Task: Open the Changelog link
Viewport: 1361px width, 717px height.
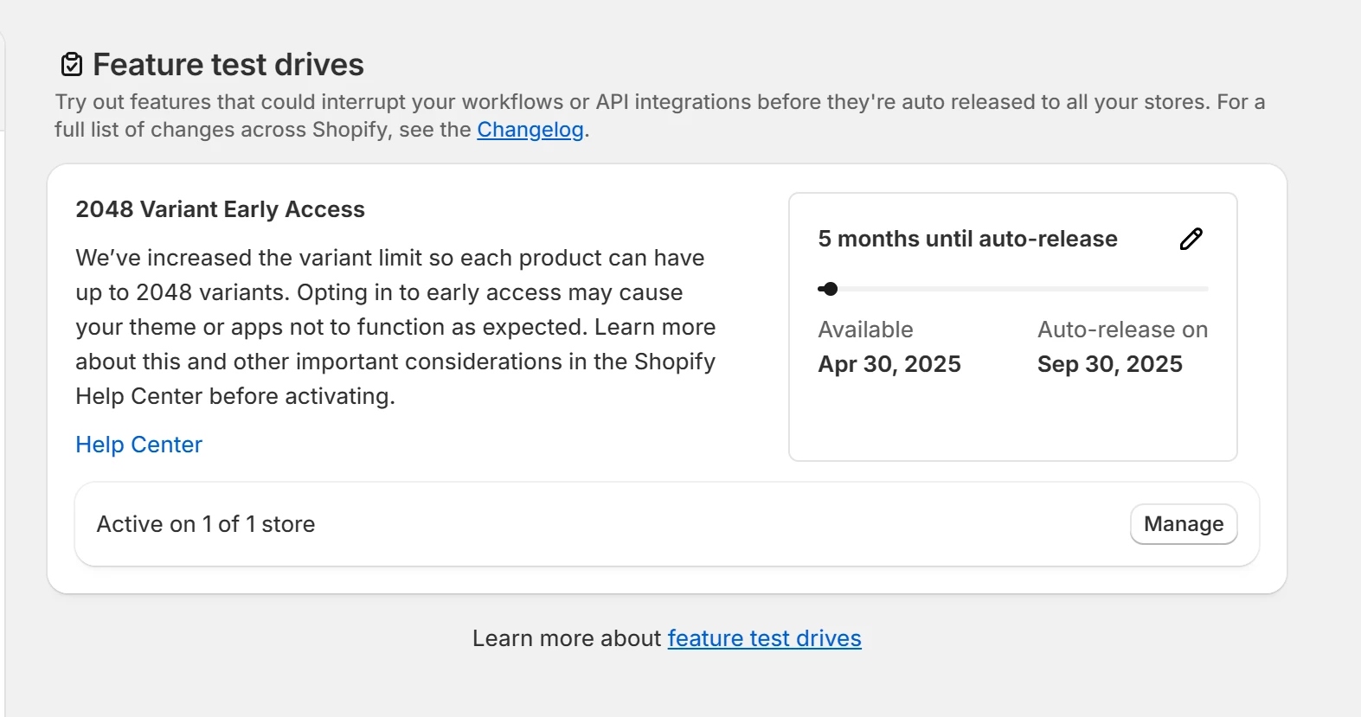Action: click(x=530, y=130)
